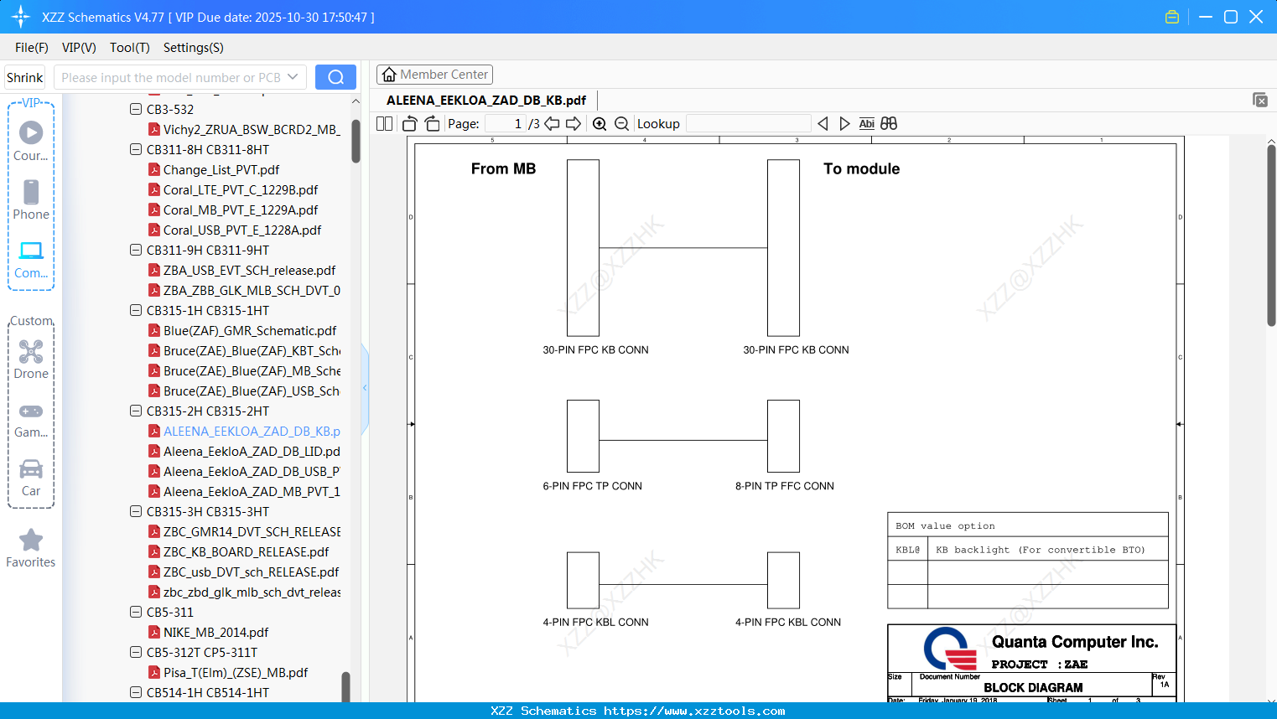Screen dimensions: 1277x719
Task: Collapse the CB311-9H CB311-9HT folder
Action: (x=136, y=250)
